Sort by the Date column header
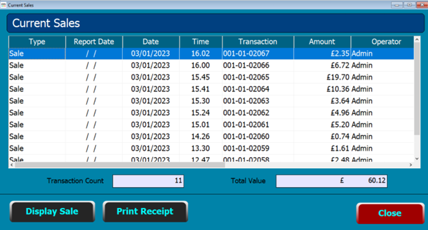 tap(151, 42)
